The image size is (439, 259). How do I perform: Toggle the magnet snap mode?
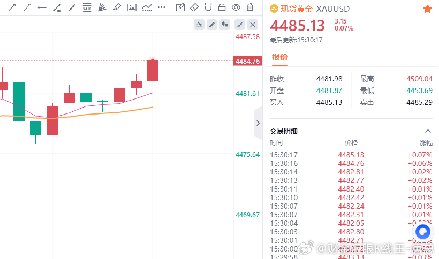point(208,7)
